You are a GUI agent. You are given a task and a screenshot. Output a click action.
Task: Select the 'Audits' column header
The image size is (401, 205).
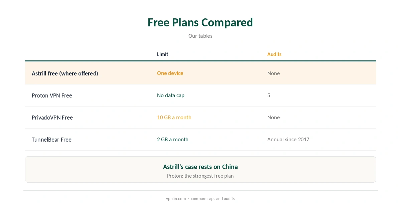(x=274, y=54)
